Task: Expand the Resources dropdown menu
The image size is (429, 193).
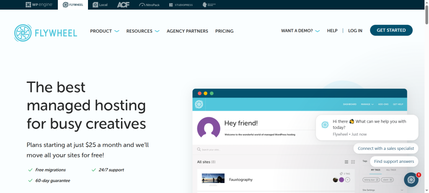Action: (143, 31)
